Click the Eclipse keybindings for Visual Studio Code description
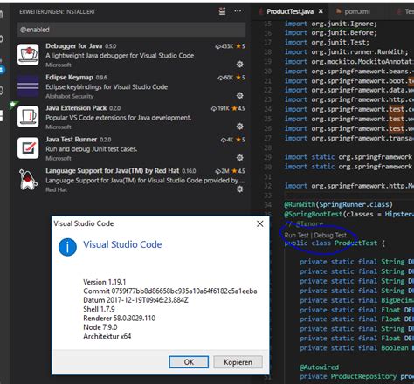This screenshot has height=384, width=414. [x=107, y=87]
